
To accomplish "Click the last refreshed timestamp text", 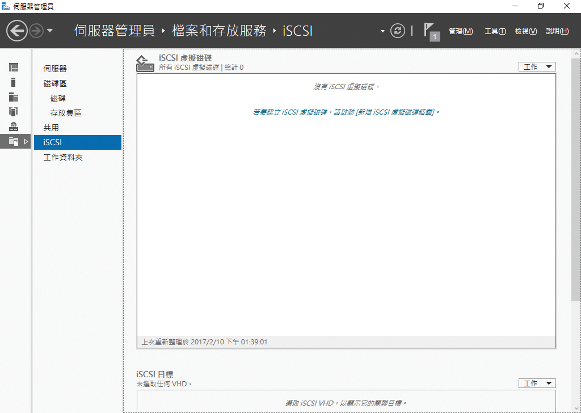I will point(204,342).
